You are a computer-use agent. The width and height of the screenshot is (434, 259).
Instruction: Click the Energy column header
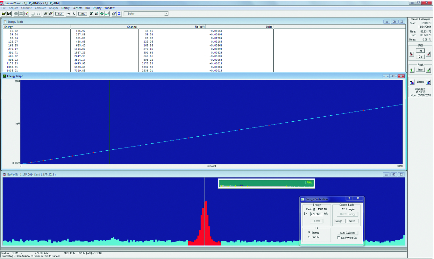(x=37, y=27)
